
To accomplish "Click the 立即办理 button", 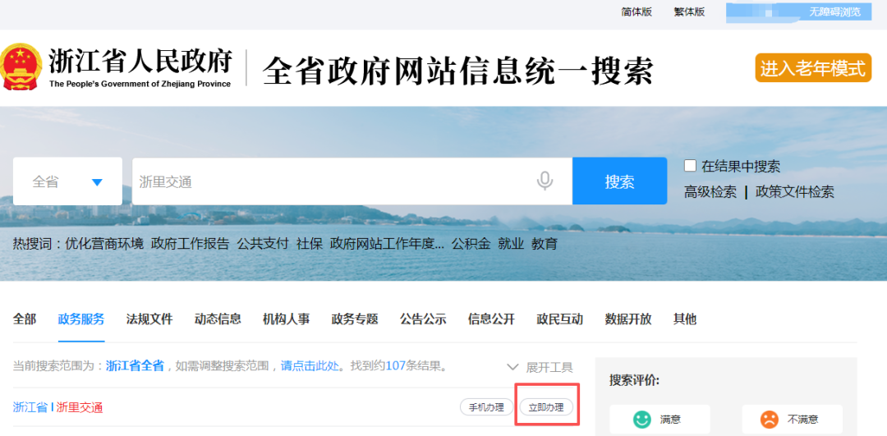I will [546, 406].
